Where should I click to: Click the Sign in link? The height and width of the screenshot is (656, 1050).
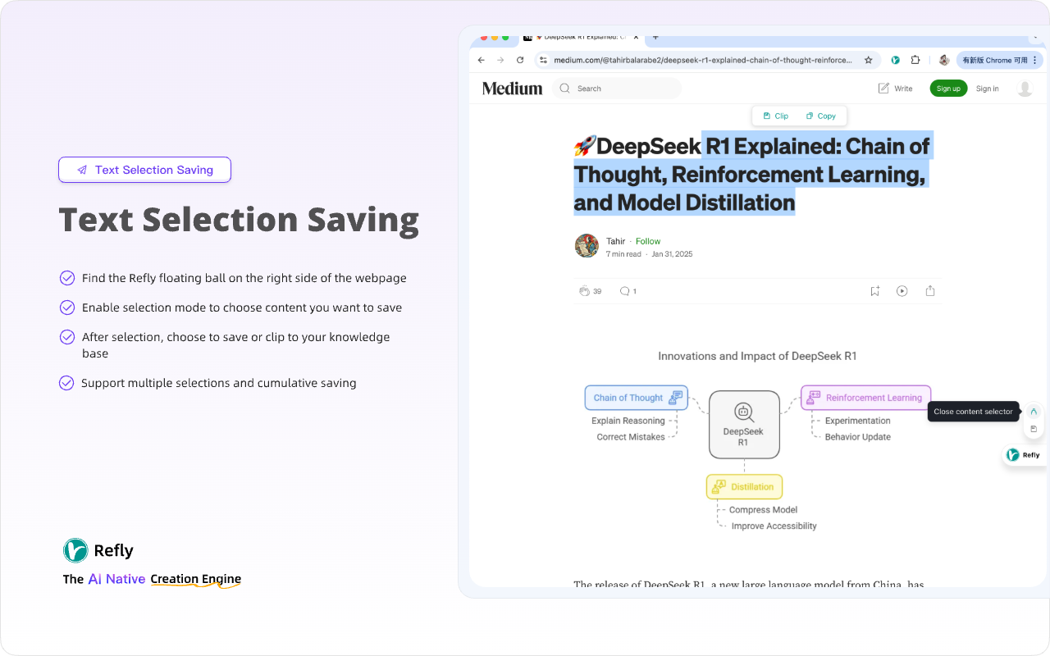[988, 89]
